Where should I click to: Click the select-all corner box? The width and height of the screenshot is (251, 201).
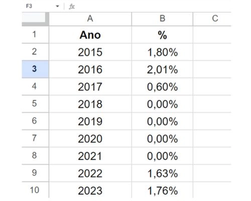tap(36, 19)
